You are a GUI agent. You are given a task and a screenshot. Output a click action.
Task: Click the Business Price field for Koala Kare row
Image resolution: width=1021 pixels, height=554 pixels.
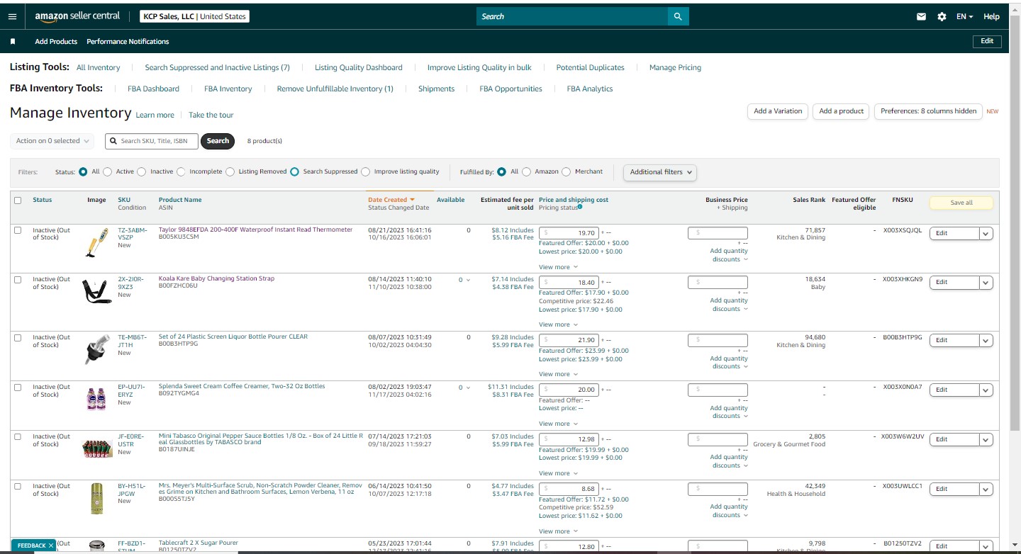tap(718, 283)
